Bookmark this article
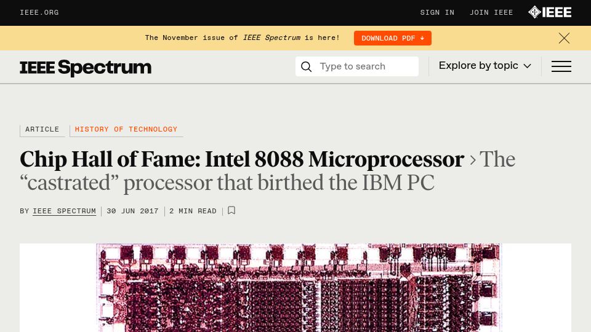The image size is (591, 332). tap(231, 210)
